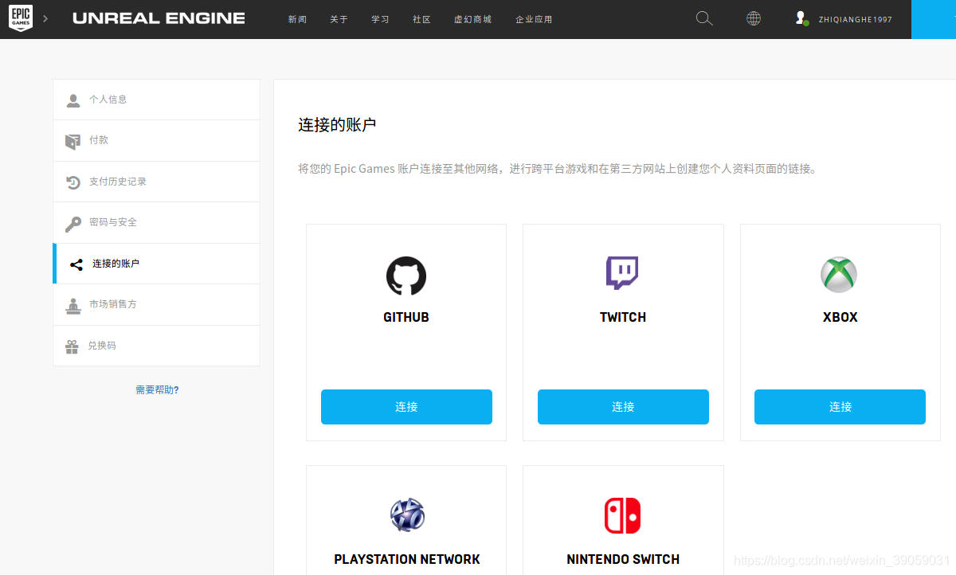Connect the GitHub account
The width and height of the screenshot is (956, 575).
pyautogui.click(x=406, y=407)
